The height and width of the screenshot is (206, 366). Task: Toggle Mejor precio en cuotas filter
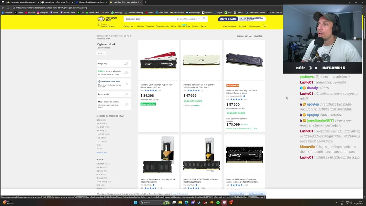[x=126, y=104]
